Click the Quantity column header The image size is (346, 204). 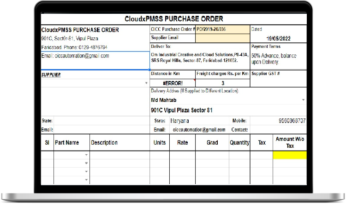tap(239, 143)
